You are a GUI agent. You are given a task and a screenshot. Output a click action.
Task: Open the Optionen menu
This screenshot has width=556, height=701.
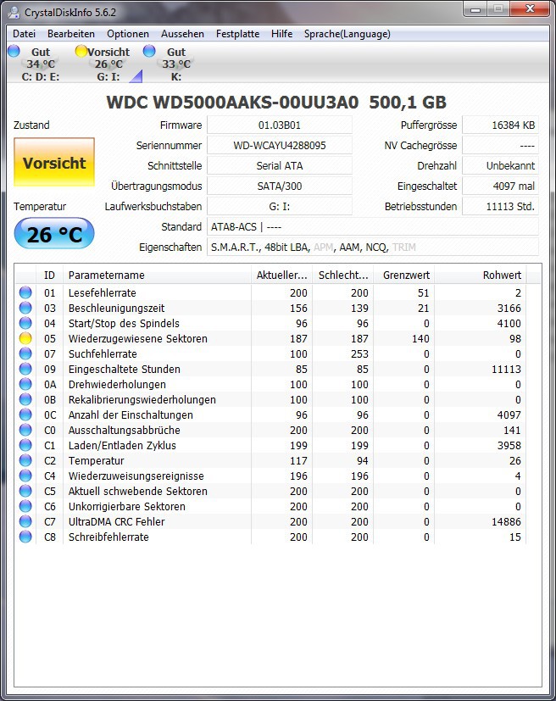click(x=128, y=34)
